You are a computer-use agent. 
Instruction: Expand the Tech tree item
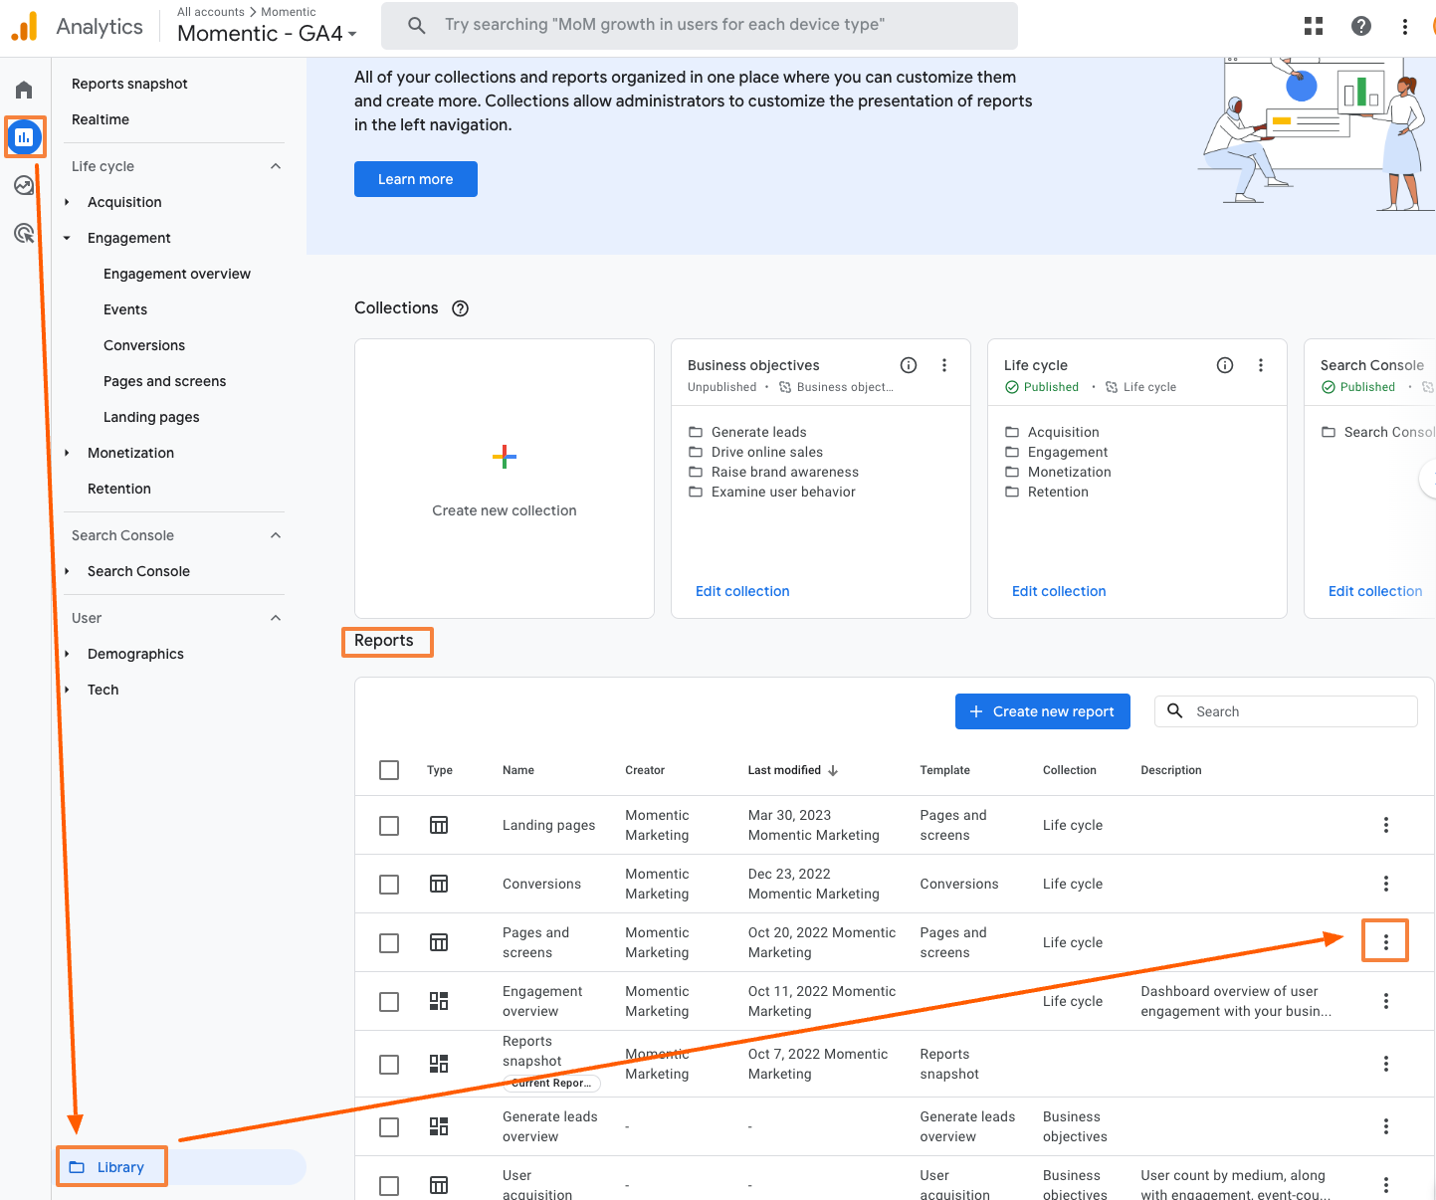(67, 690)
